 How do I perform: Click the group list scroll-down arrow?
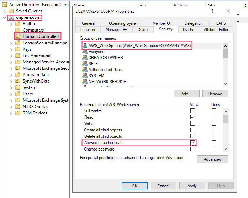click(225, 84)
